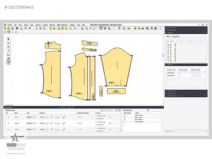Screen dimensions: 212x159
Task: Select 'Changed by' radio in the second alteration row
Action: [96, 125]
